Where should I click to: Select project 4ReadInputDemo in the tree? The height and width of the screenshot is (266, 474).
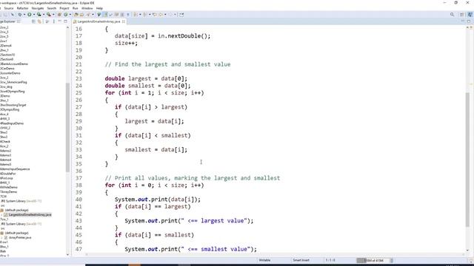12,123
